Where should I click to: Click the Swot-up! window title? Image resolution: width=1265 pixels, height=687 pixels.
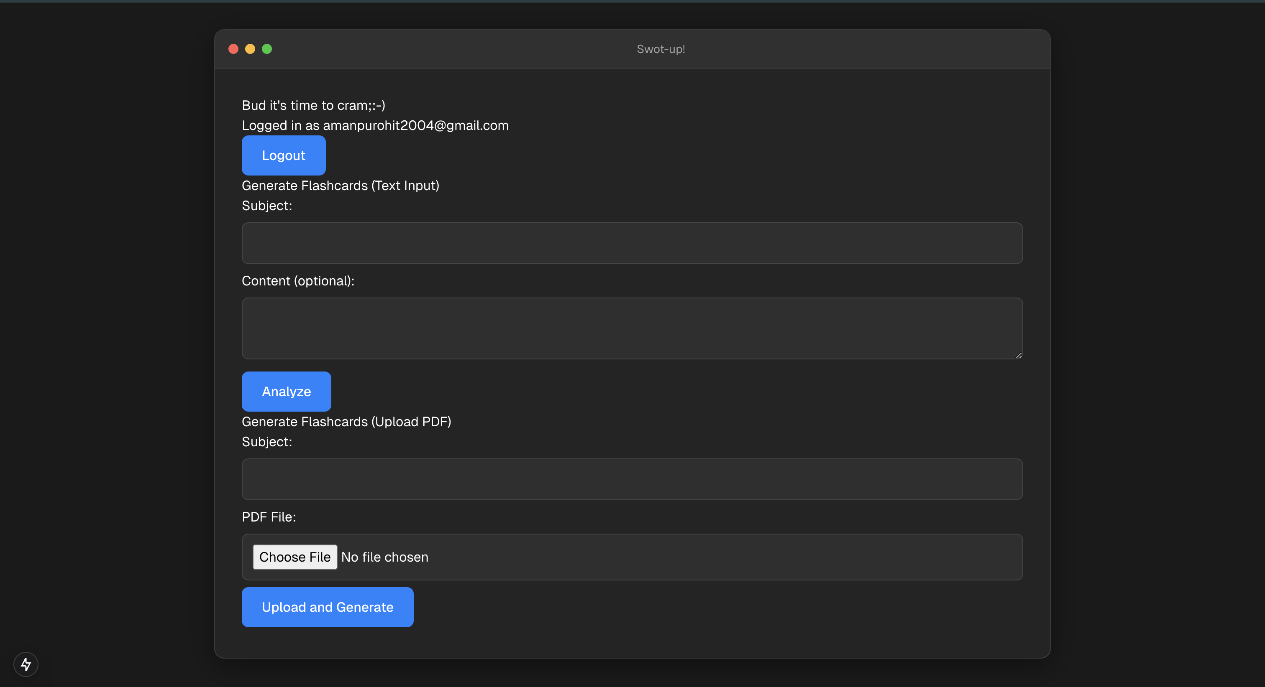[661, 49]
